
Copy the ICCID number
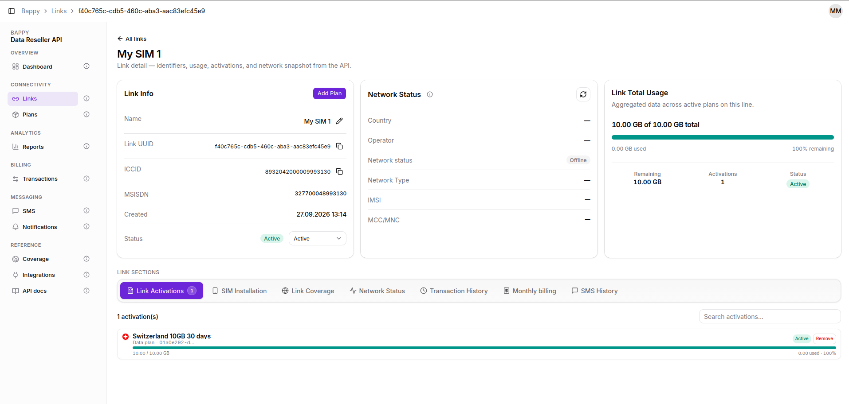coord(339,171)
